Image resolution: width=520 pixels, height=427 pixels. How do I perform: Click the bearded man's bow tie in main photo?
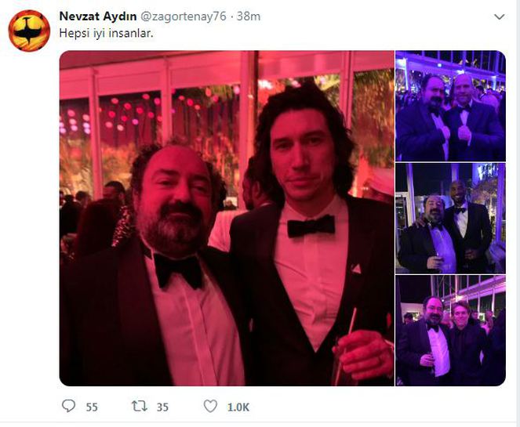click(x=178, y=269)
